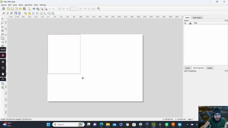The image size is (228, 128).
Task: Open the View menu
Action: point(15,5)
